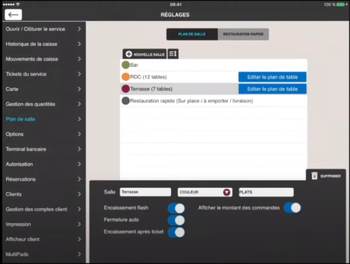Click the gray Restauration rapide circle
The image size is (350, 264).
coord(126,101)
